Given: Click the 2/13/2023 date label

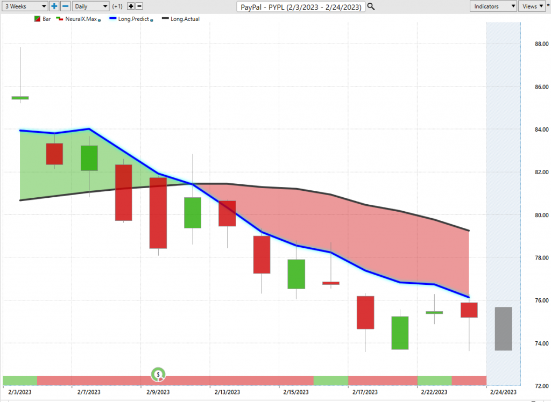Looking at the screenshot, I should (228, 392).
